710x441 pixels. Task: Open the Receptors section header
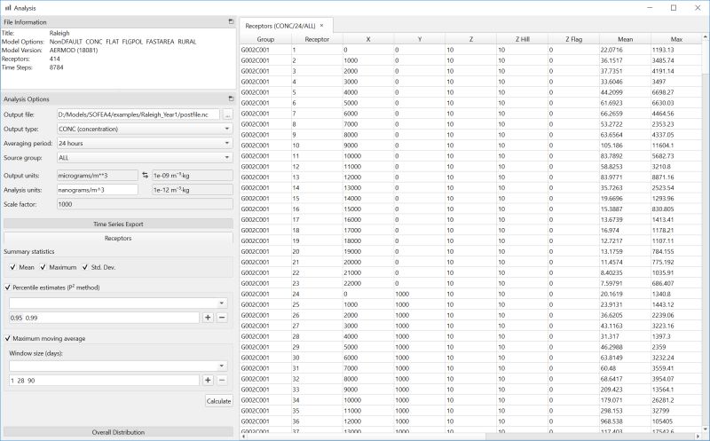[x=118, y=238]
